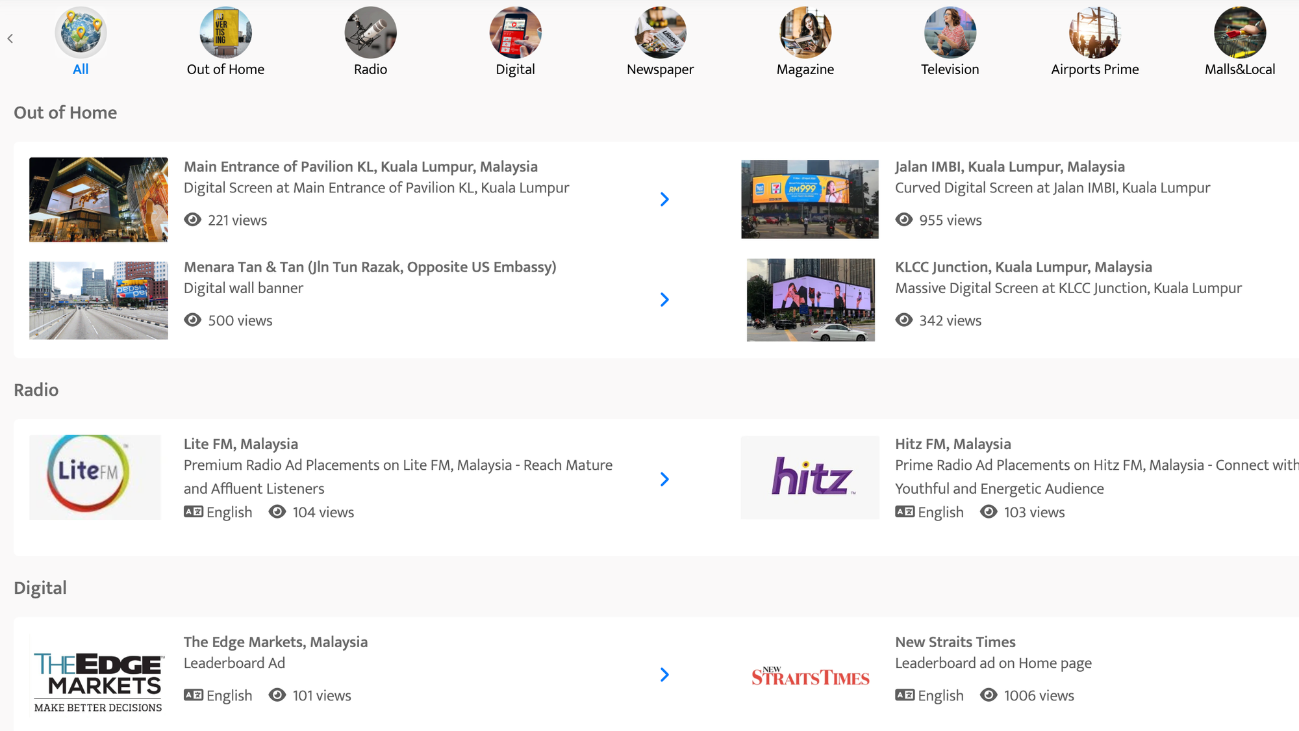Viewport: 1299px width, 731px height.
Task: Open Main Entrance of Pavilion KL listing title
Action: (x=360, y=166)
